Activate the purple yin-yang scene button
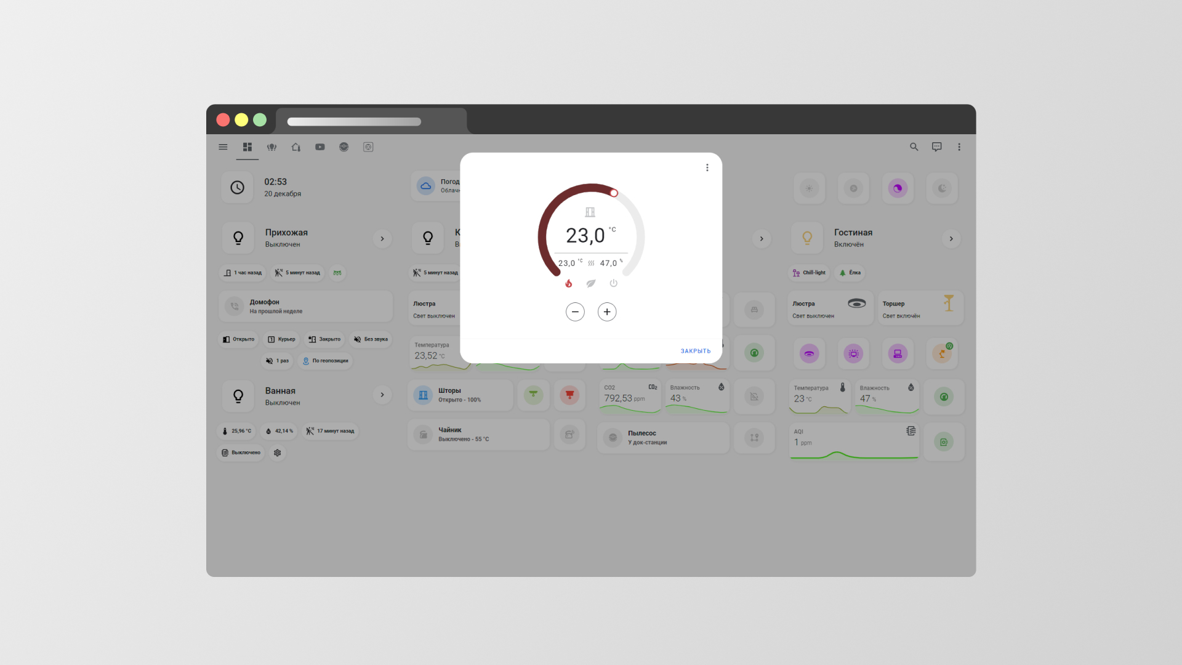The width and height of the screenshot is (1182, 665). coord(898,188)
